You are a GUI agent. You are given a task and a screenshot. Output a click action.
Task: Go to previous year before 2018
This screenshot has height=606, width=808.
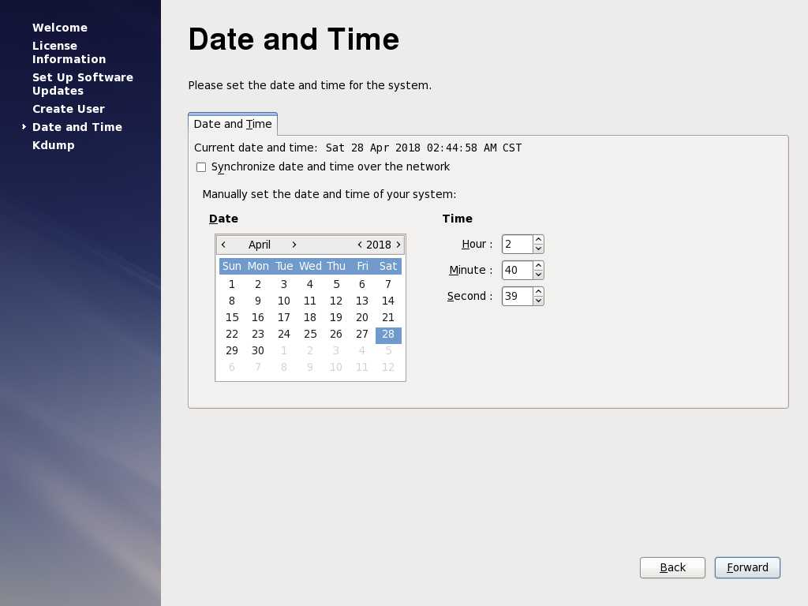(360, 245)
